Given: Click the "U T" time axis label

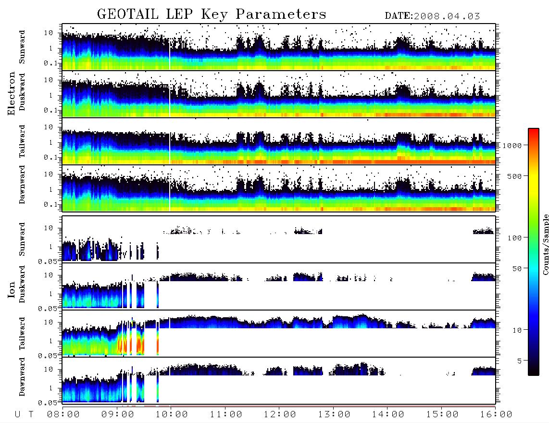Looking at the screenshot, I should 25,414.
